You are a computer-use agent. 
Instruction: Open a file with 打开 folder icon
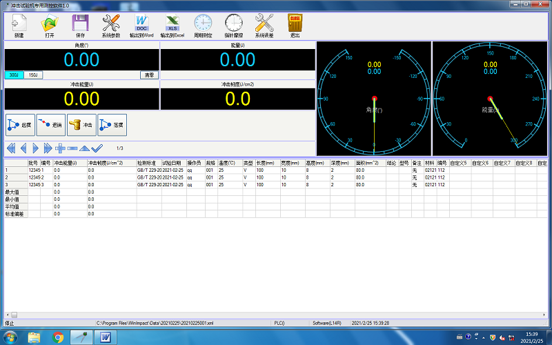point(50,26)
